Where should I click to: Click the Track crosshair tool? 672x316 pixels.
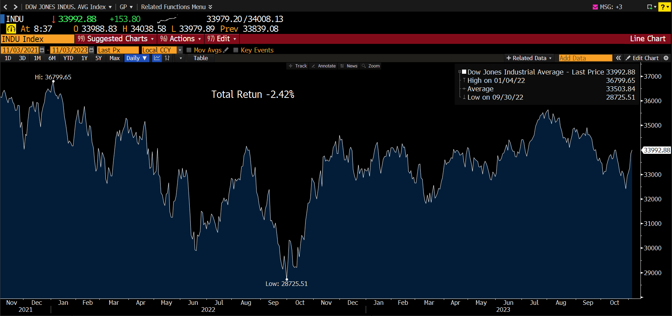[298, 66]
